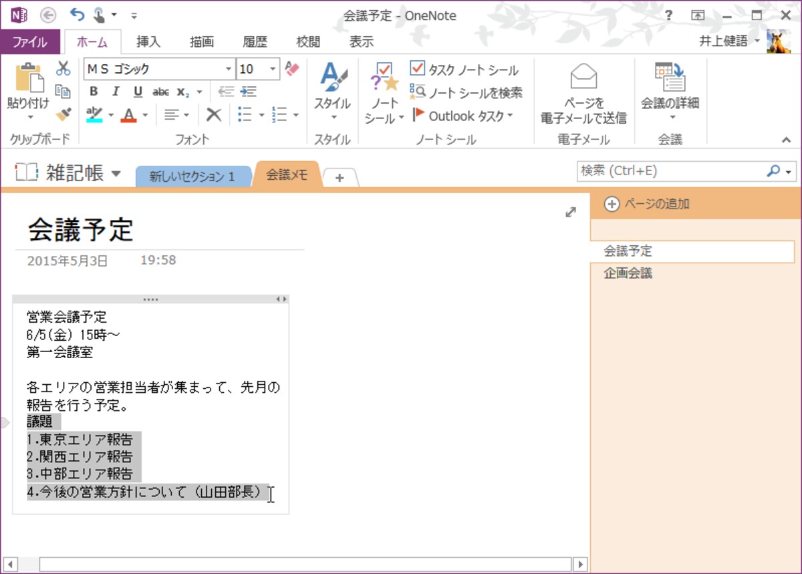802x574 pixels.
Task: Select the Format Painter brush icon
Action: point(63,114)
